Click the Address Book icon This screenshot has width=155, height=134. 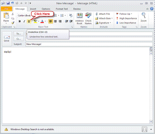(80, 16)
